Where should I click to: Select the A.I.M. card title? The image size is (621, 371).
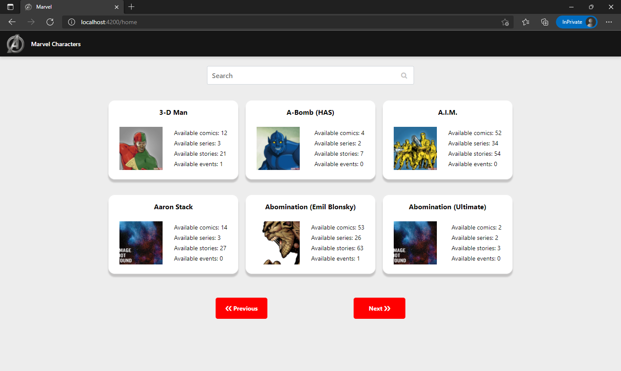point(448,113)
